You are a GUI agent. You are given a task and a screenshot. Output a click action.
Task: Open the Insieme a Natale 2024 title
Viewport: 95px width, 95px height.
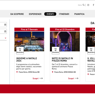coord(27,60)
